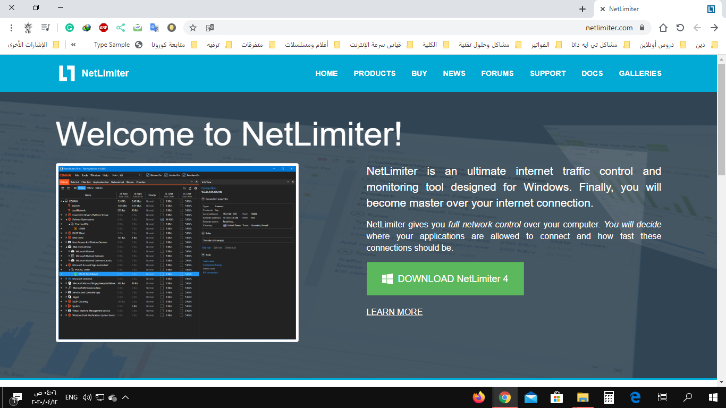Open DOCS navigation item

592,73
